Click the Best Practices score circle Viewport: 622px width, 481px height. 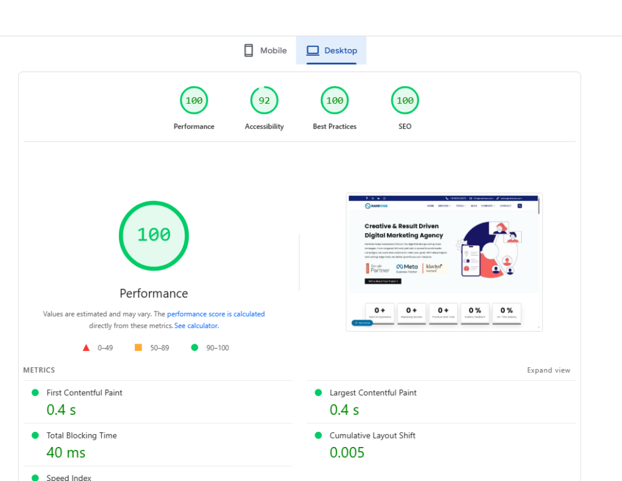[x=334, y=100]
